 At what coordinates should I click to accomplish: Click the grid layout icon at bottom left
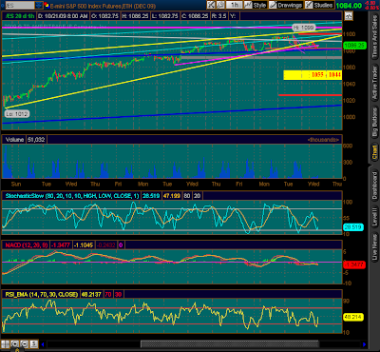(5, 344)
